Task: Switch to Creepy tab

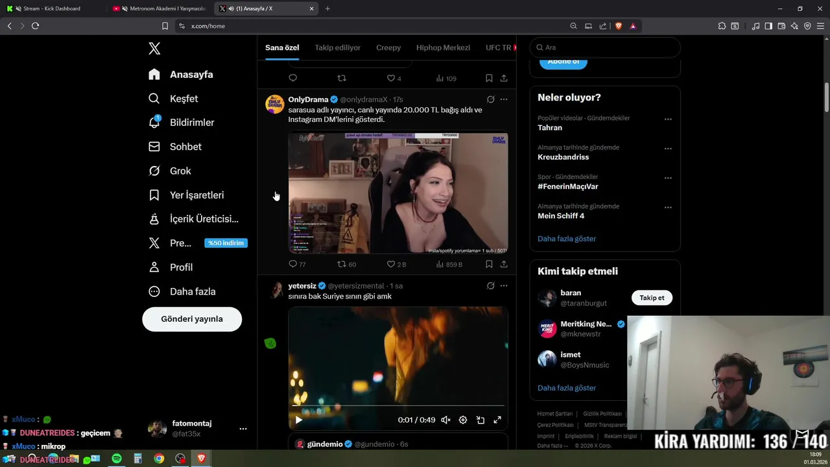Action: [388, 47]
